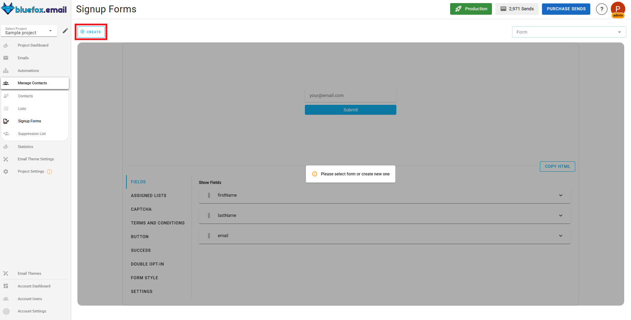Open Contacts using the sidebar icon
The height and width of the screenshot is (320, 631).
[x=6, y=96]
